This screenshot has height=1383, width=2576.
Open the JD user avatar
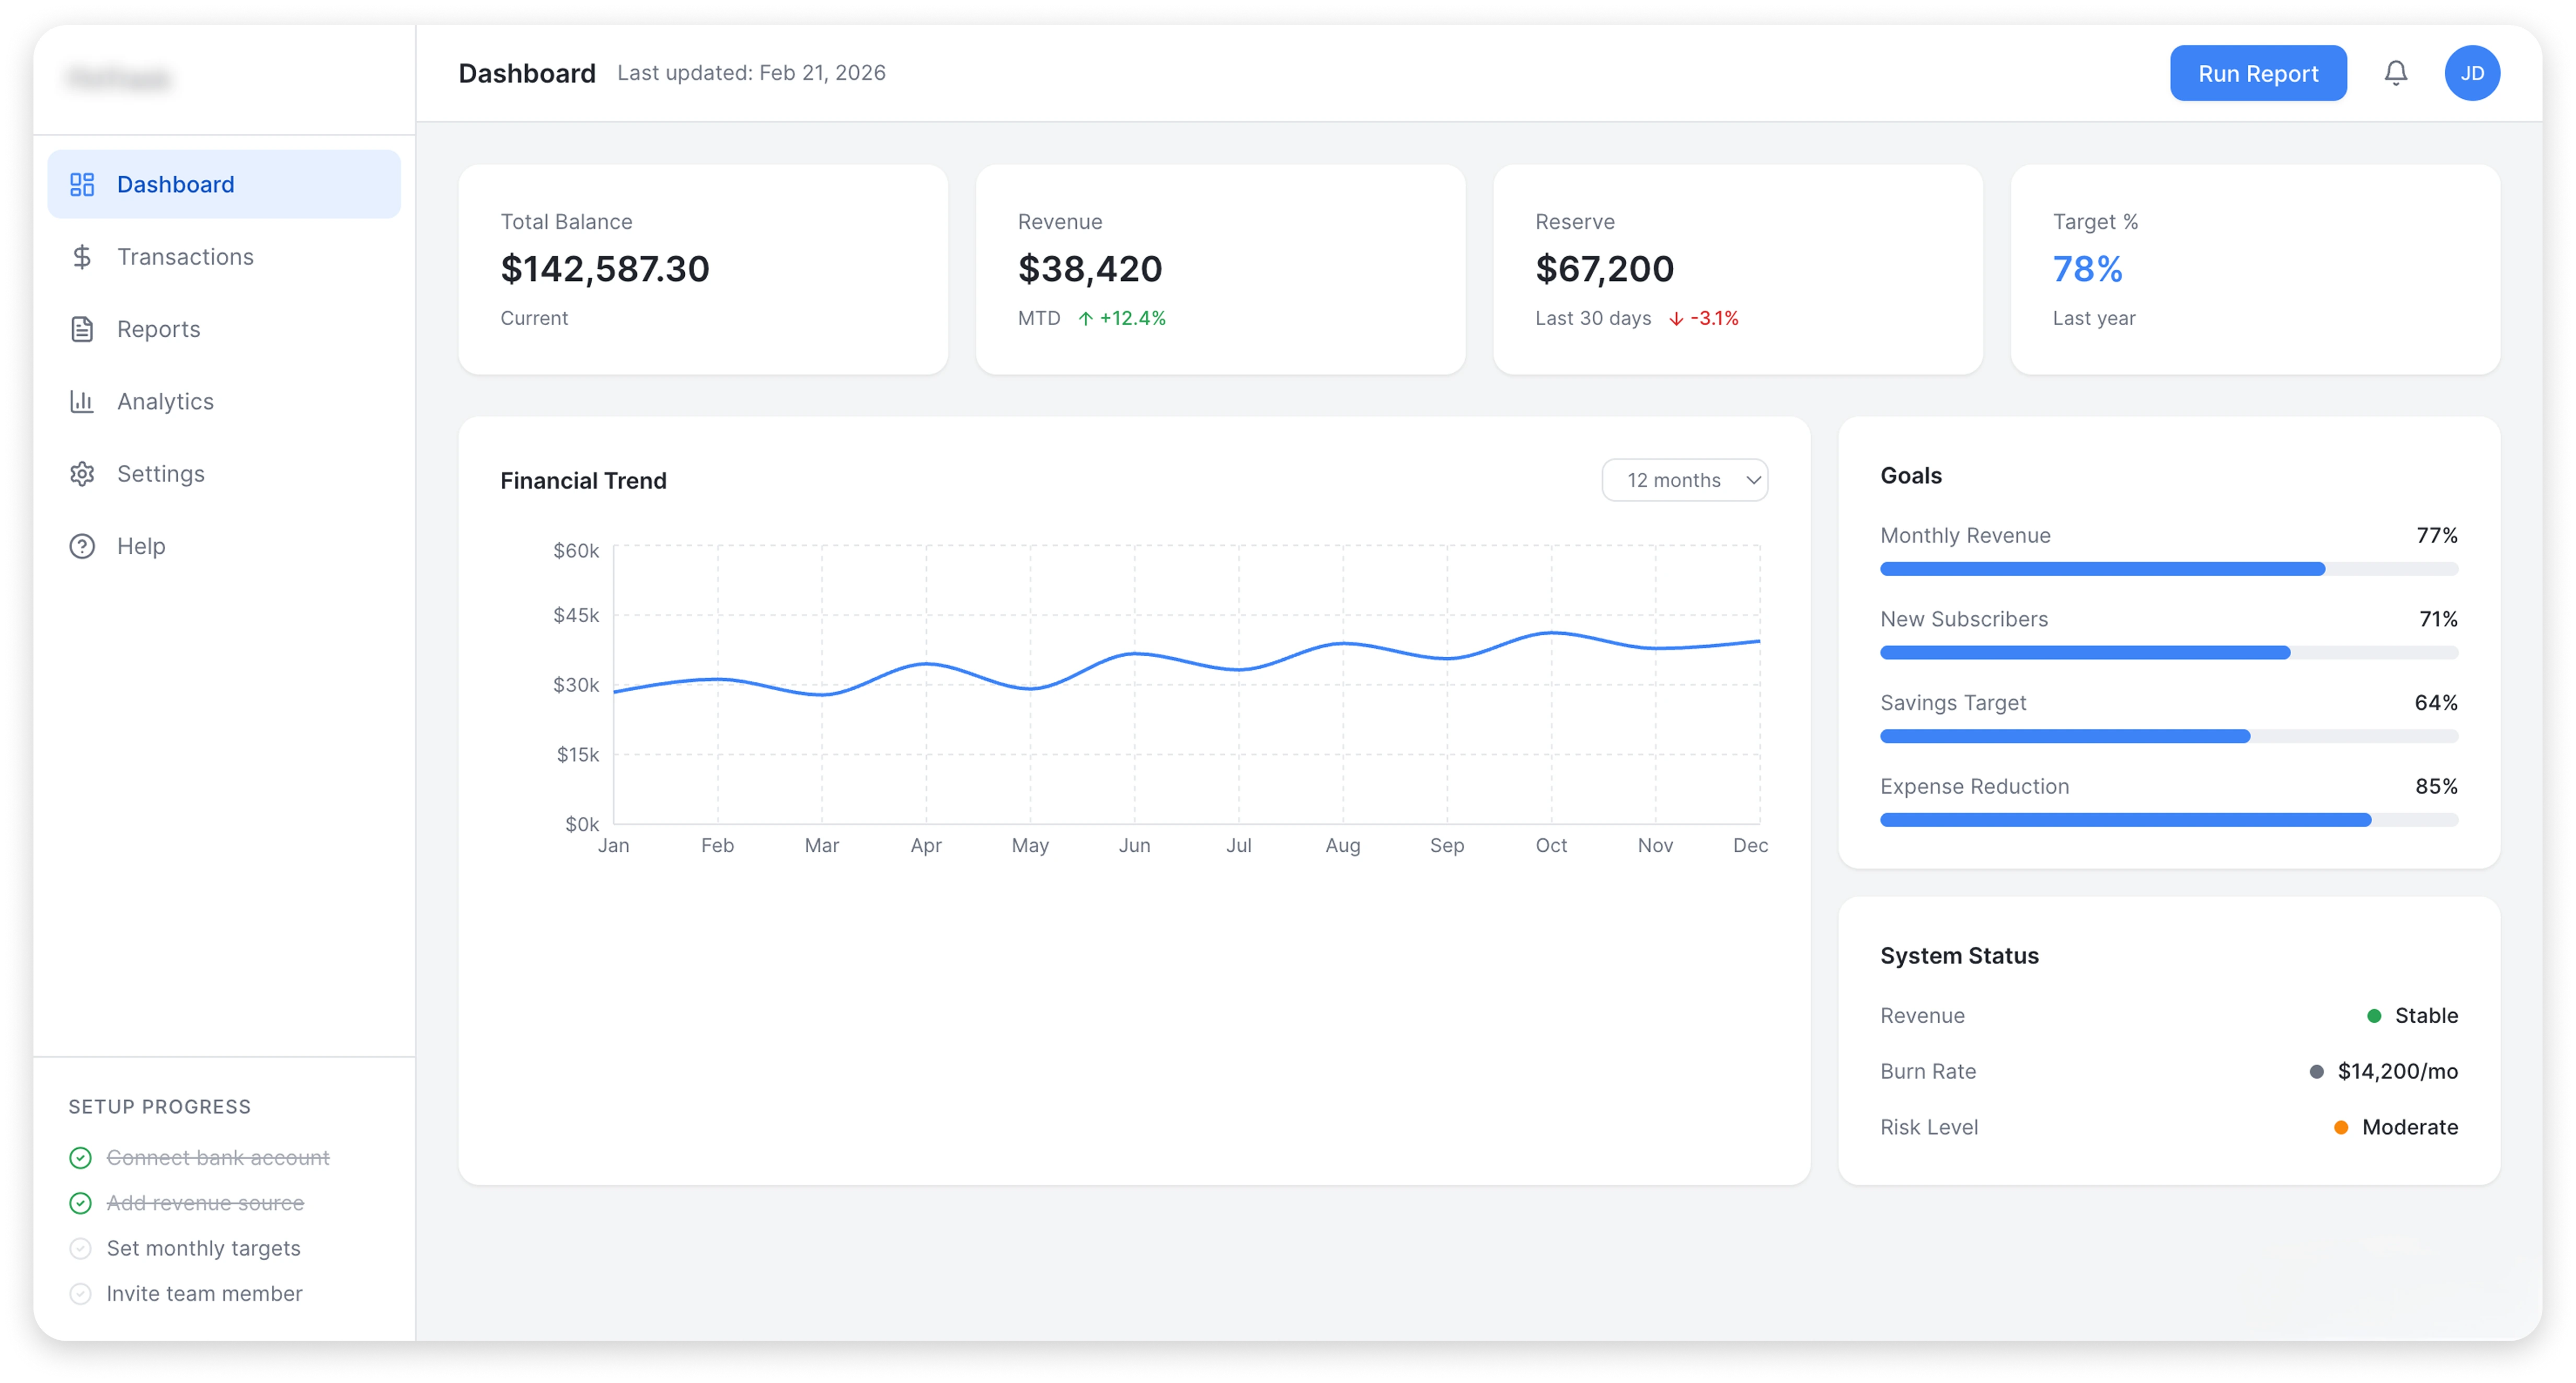tap(2472, 73)
